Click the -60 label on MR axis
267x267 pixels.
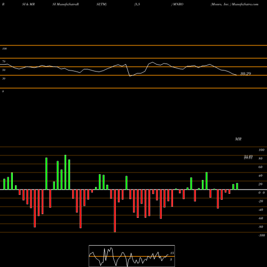click(x=261, y=218)
